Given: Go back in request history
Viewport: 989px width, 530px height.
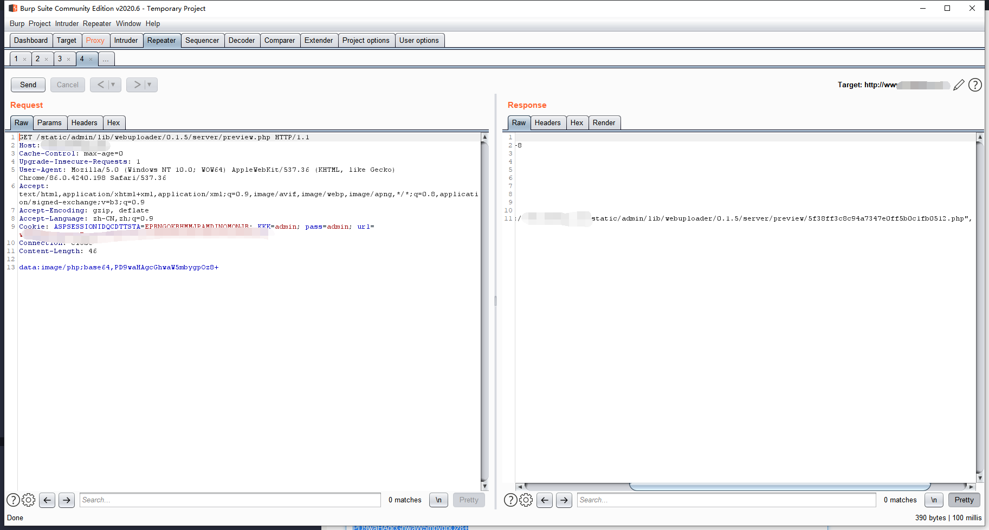Looking at the screenshot, I should coord(100,85).
